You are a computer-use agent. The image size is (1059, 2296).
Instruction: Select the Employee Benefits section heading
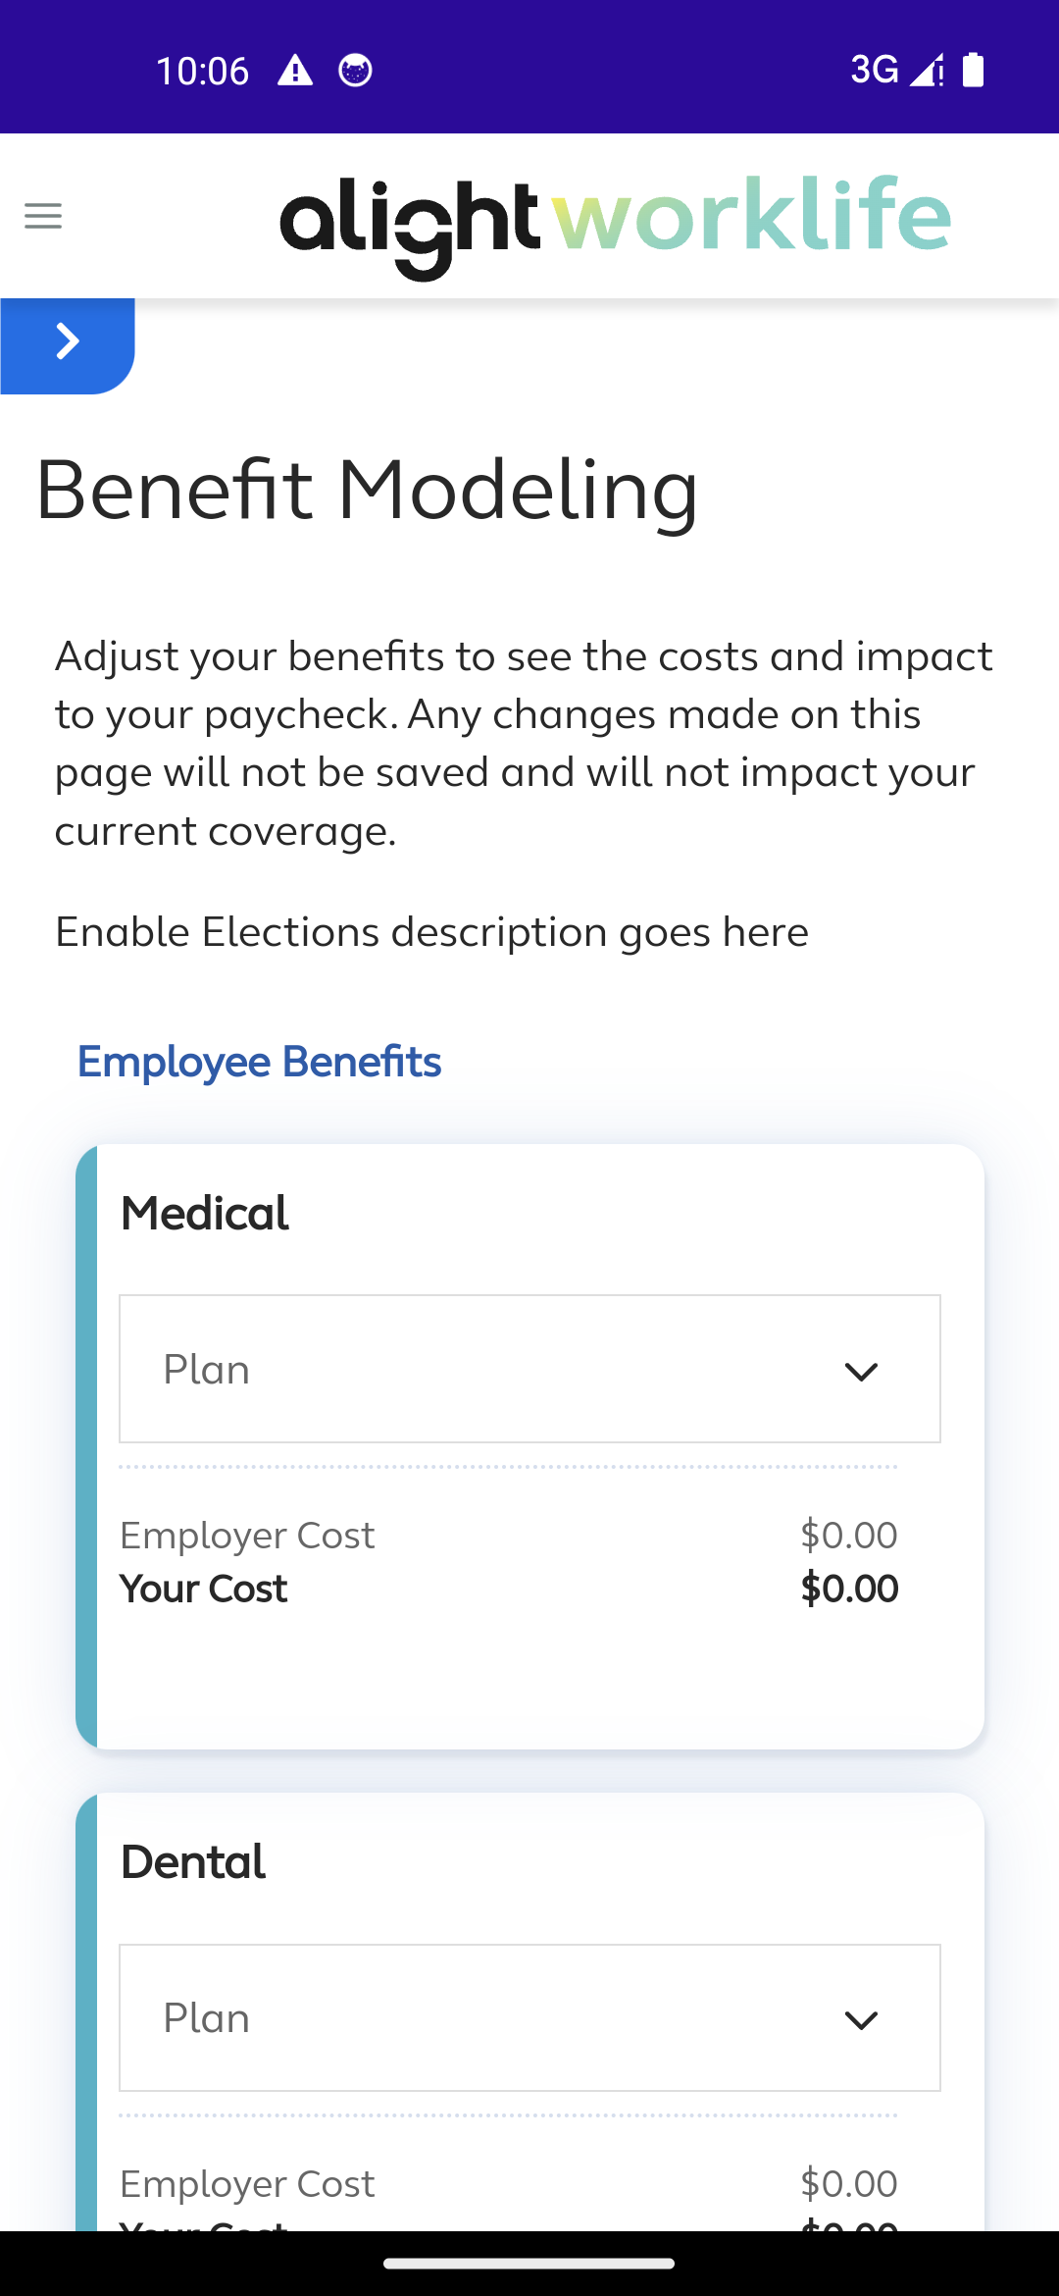coord(259,1062)
